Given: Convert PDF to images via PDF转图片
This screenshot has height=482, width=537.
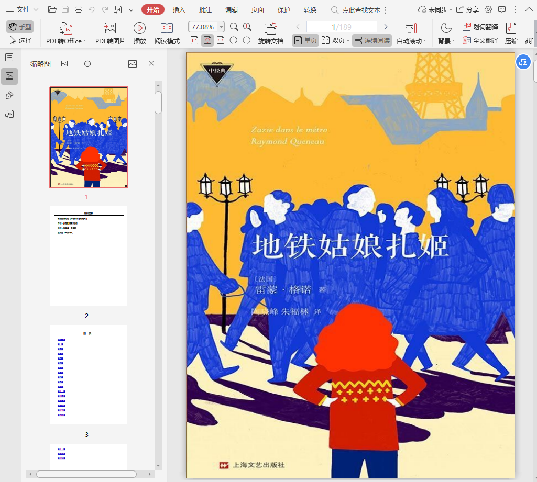Looking at the screenshot, I should (x=110, y=33).
